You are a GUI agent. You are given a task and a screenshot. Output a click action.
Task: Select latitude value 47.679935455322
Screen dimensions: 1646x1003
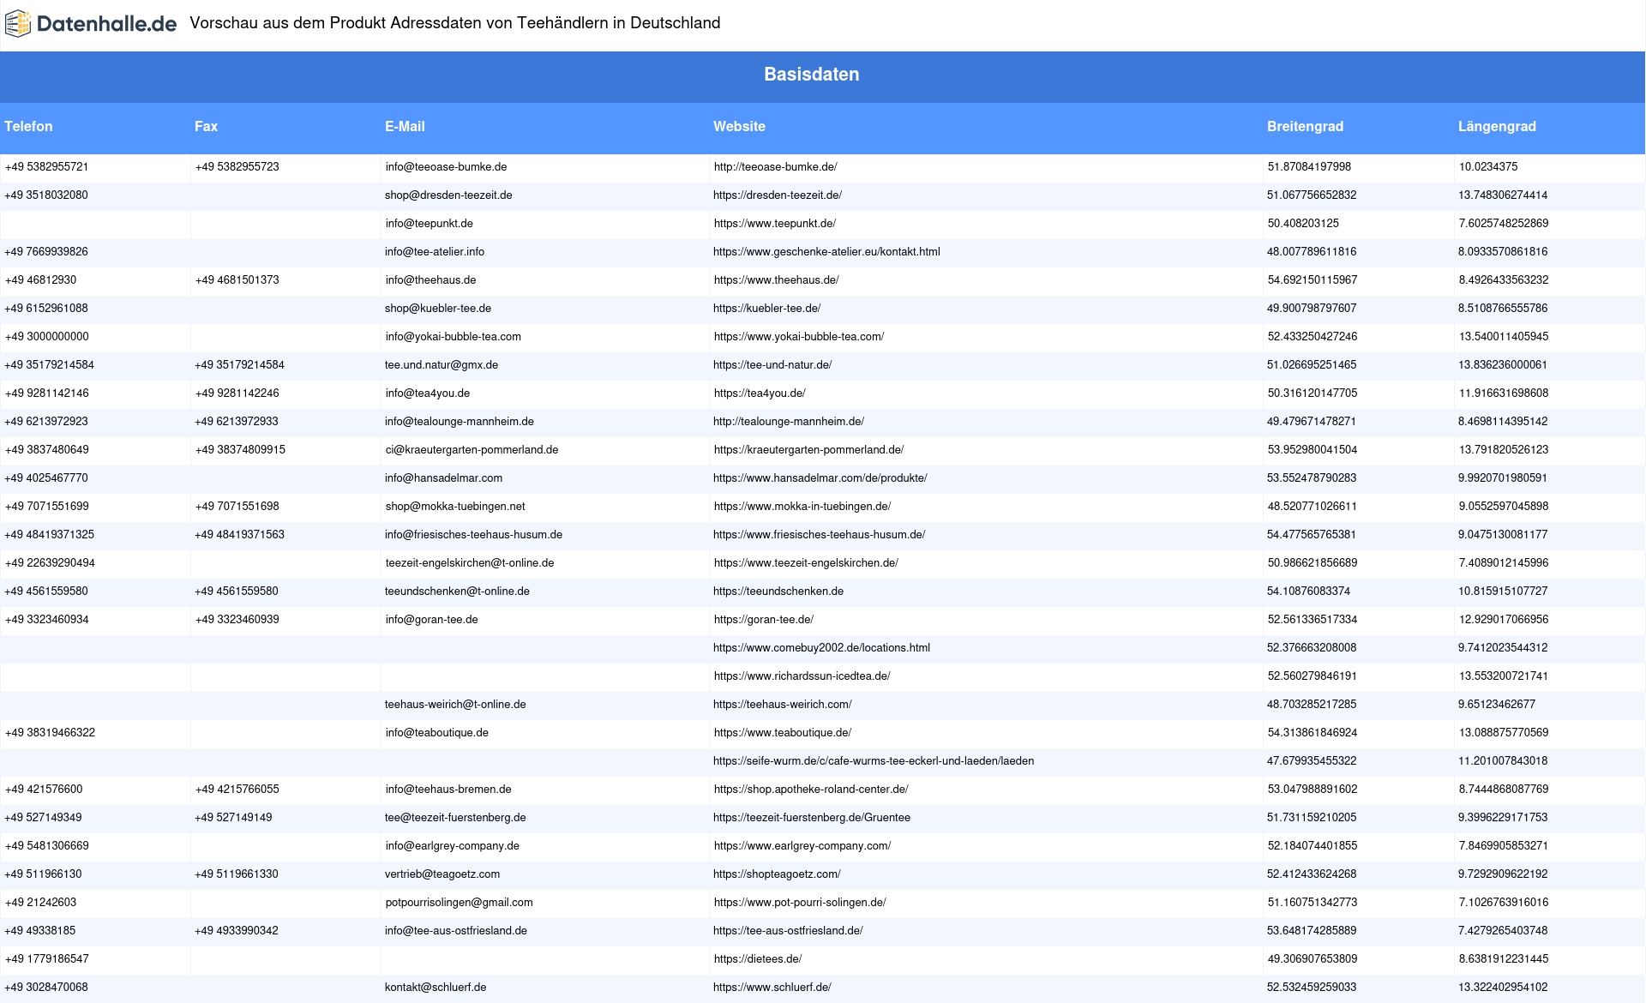point(1312,761)
